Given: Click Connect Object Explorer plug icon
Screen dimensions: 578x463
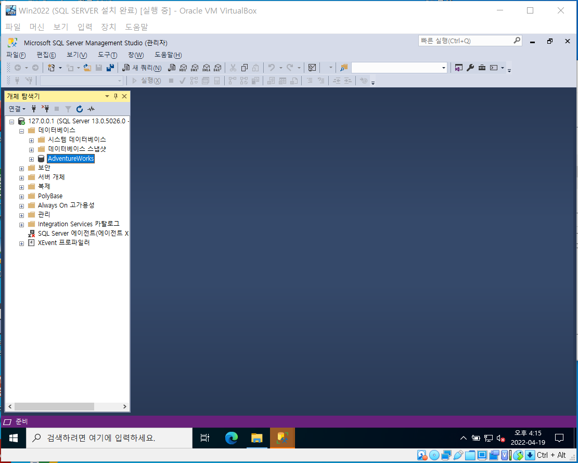Looking at the screenshot, I should coord(34,109).
